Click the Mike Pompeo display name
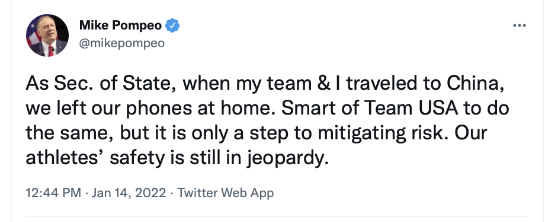 coord(121,25)
